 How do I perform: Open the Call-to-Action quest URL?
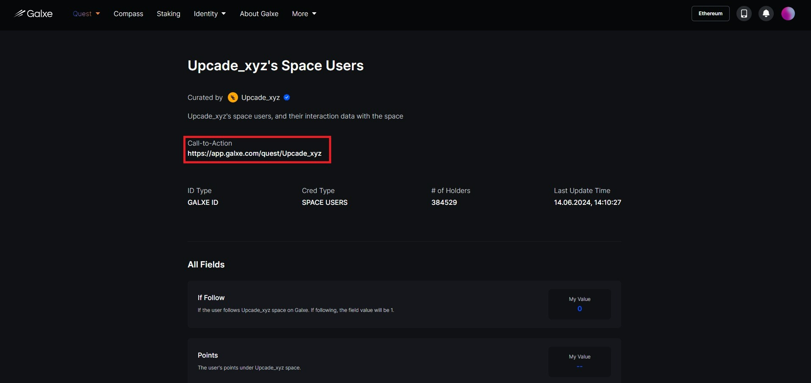[x=255, y=154]
